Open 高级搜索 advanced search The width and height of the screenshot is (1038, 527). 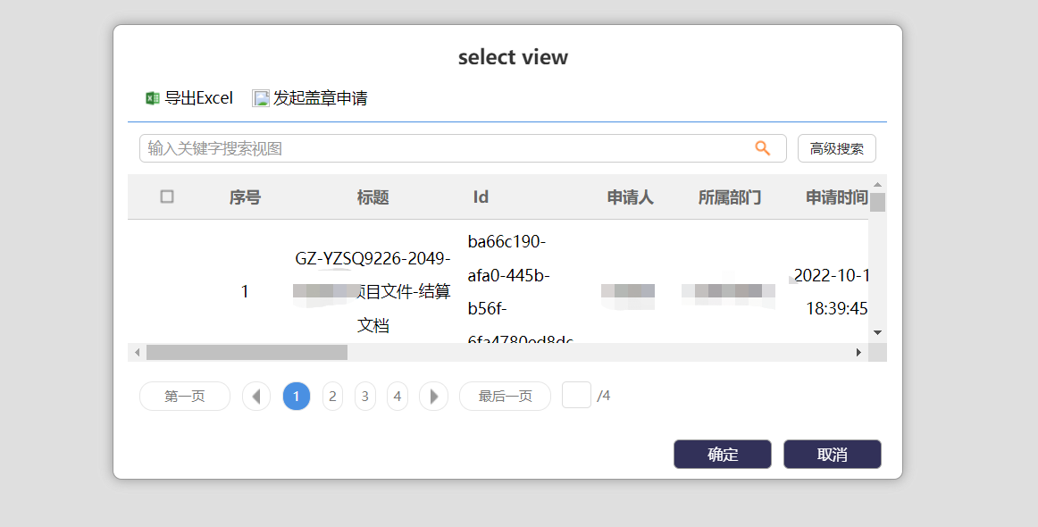[836, 148]
